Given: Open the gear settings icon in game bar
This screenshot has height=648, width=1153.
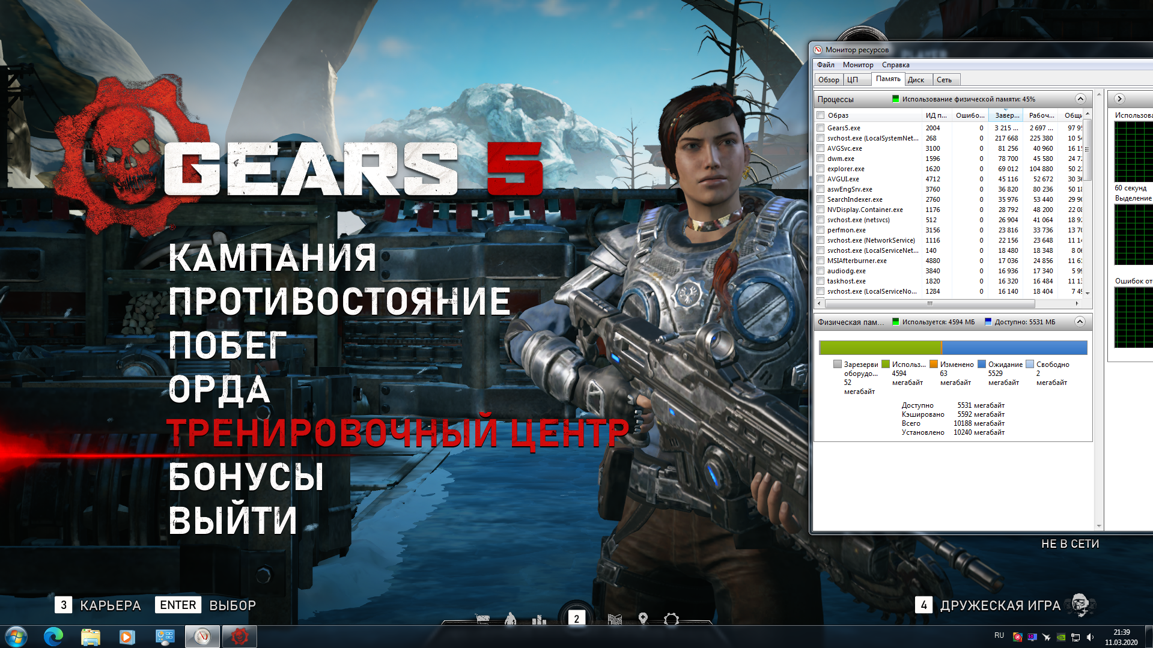Looking at the screenshot, I should pyautogui.click(x=672, y=619).
